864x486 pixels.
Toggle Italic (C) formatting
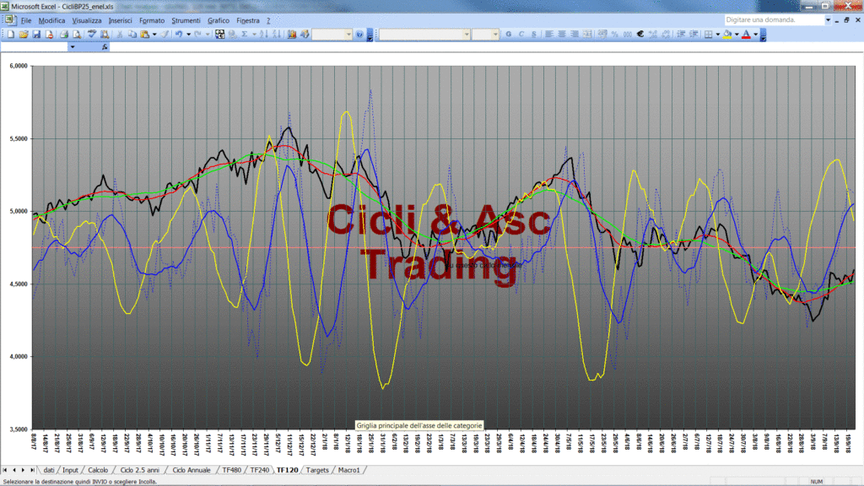coord(521,34)
